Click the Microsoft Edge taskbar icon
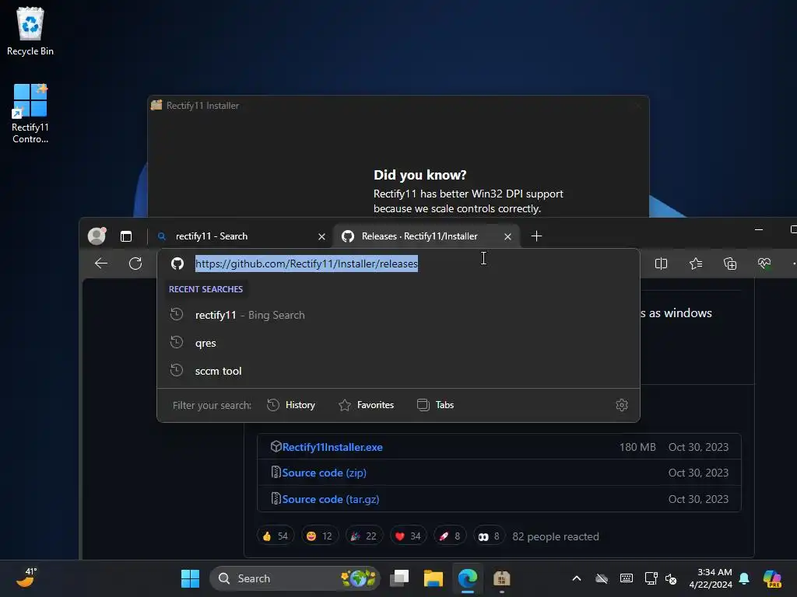 pos(468,578)
